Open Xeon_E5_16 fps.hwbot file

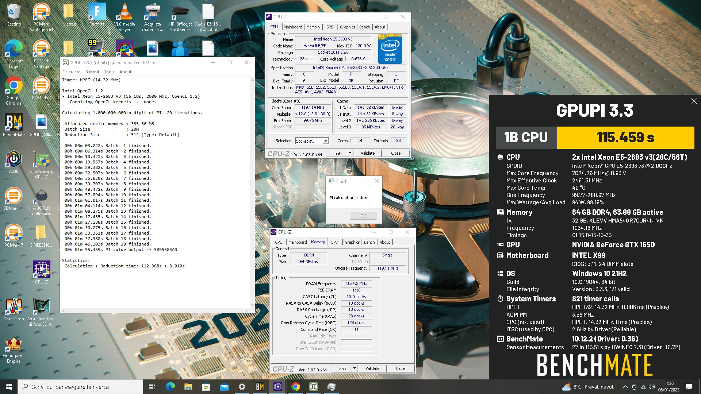point(208,17)
